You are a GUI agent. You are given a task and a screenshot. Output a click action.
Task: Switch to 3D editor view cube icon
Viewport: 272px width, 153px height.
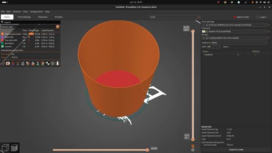click(5, 148)
